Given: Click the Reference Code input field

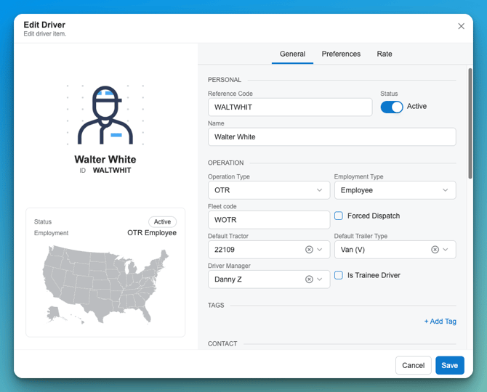Looking at the screenshot, I should pyautogui.click(x=290, y=107).
